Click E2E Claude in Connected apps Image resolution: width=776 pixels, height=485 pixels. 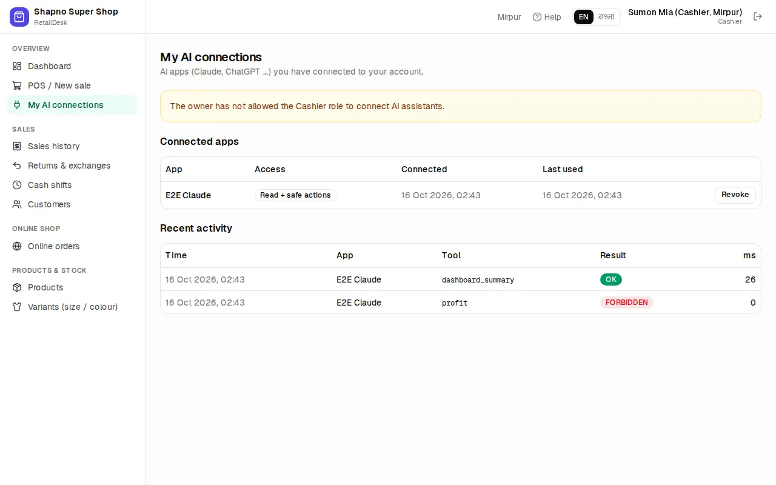(189, 195)
